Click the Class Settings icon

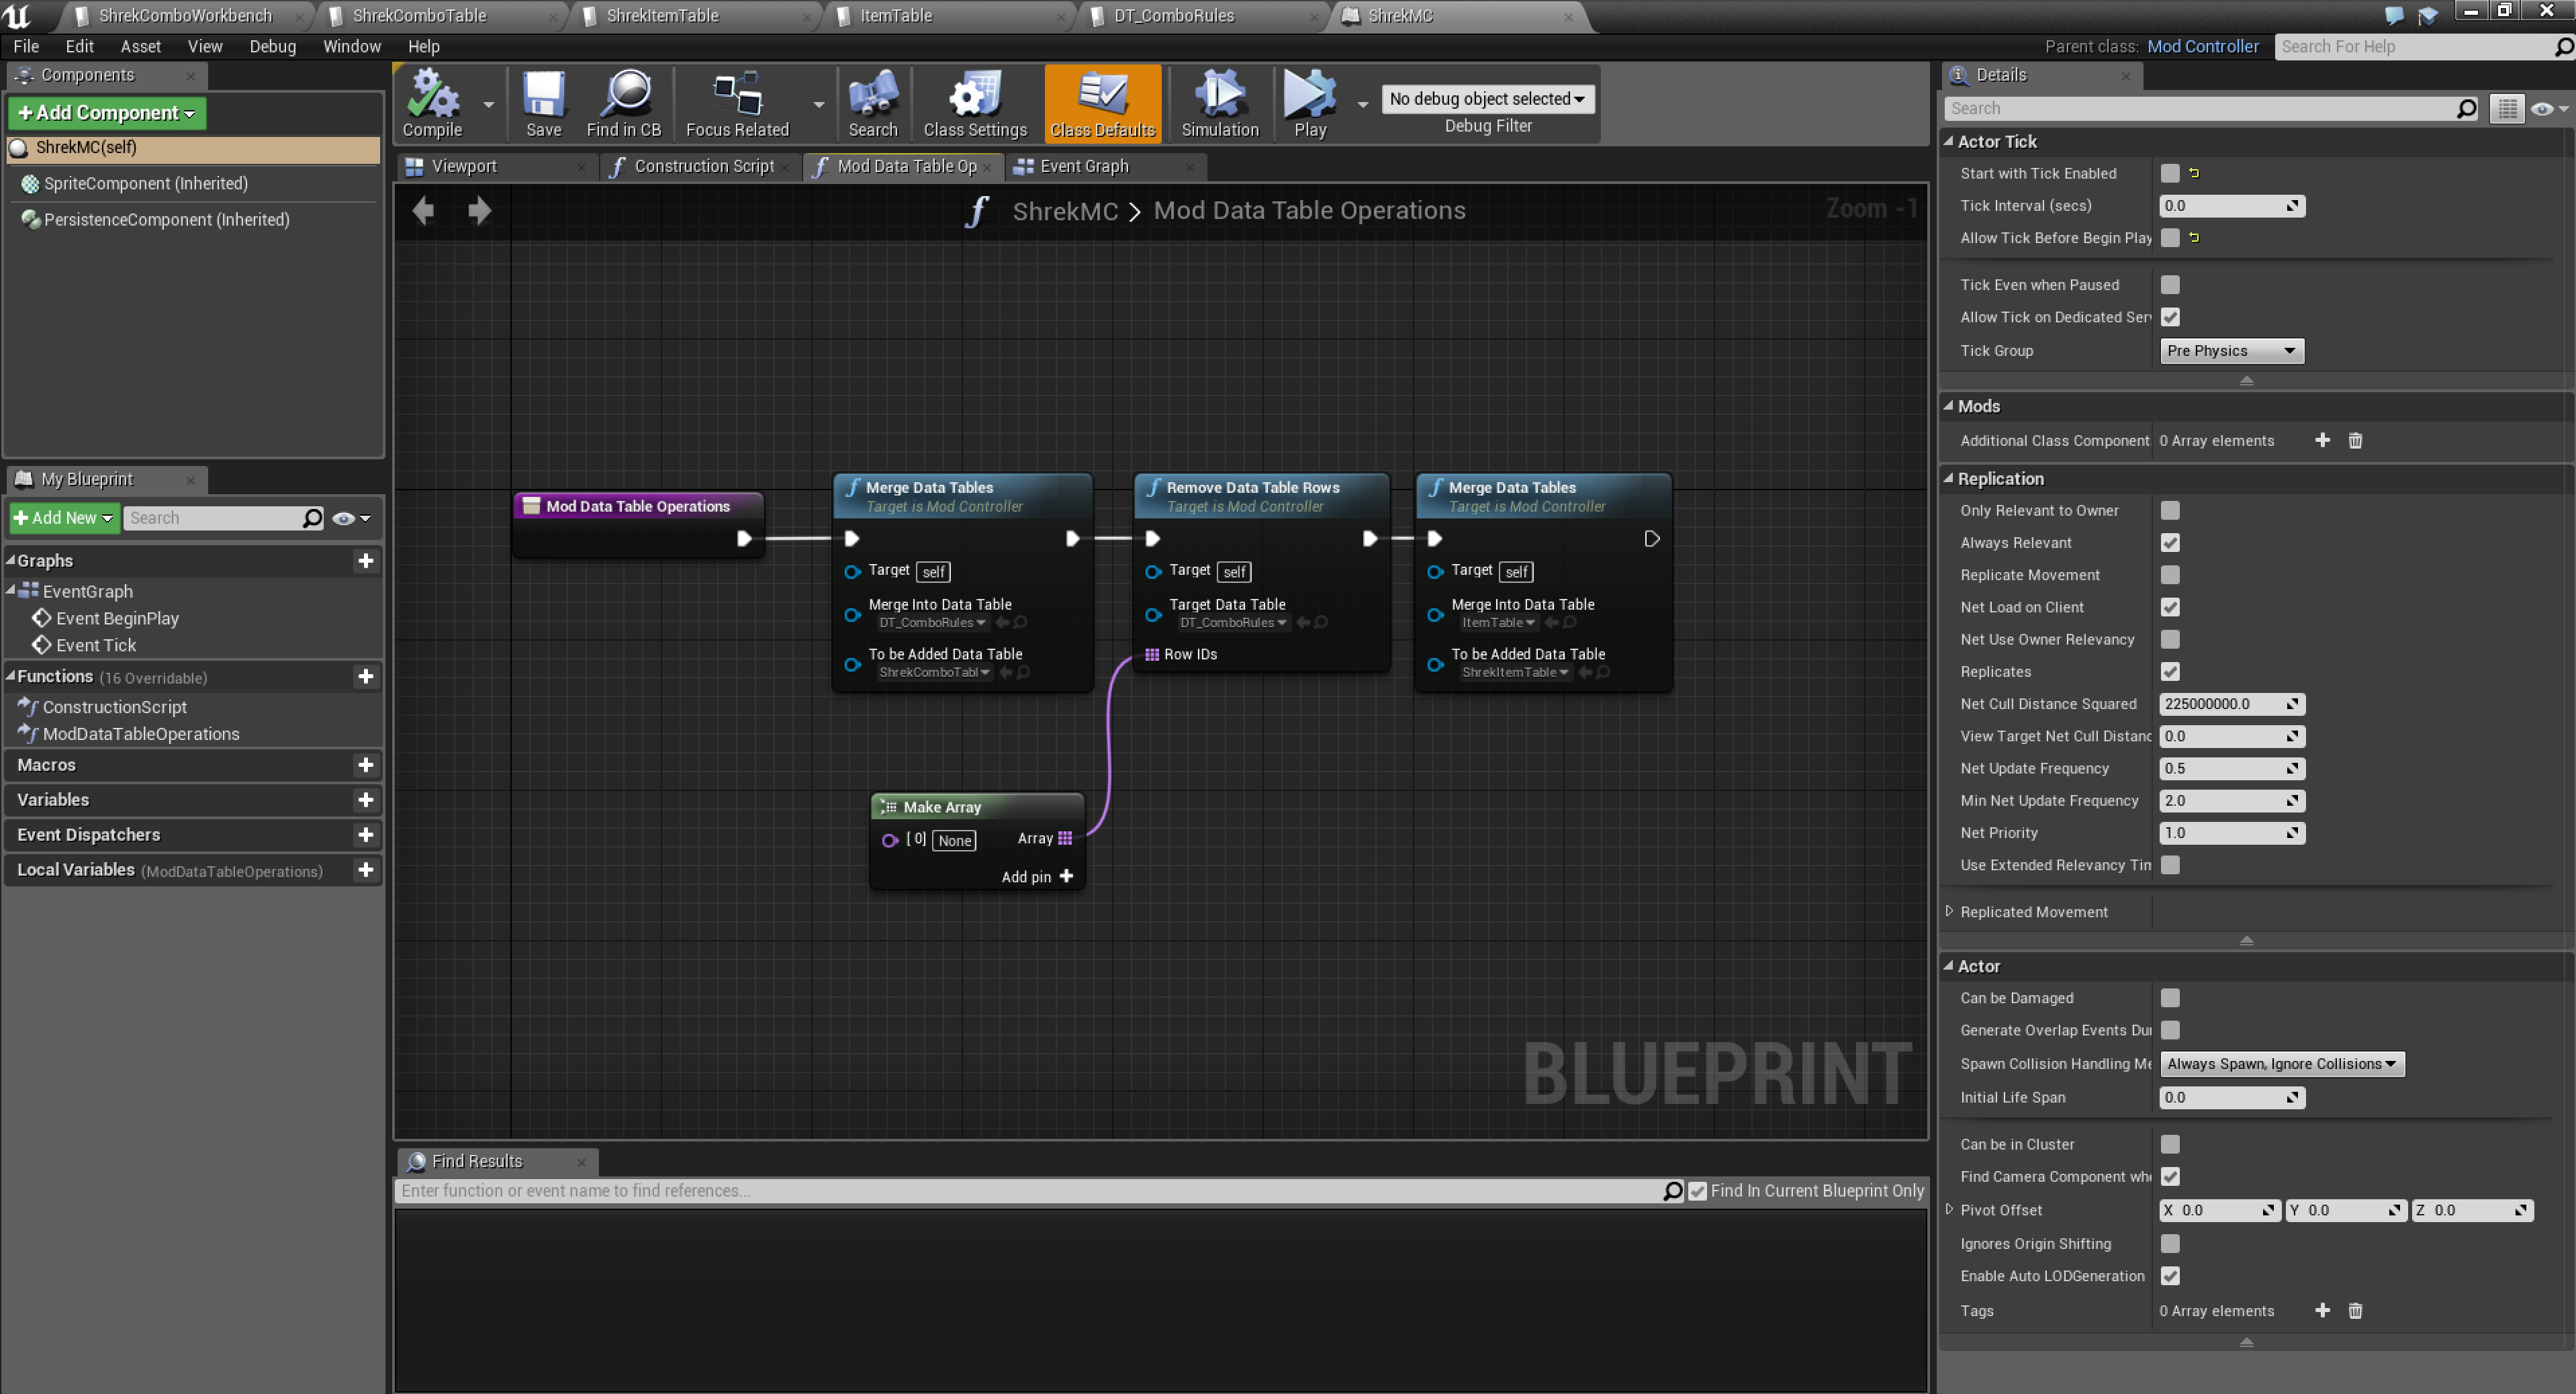coord(974,102)
